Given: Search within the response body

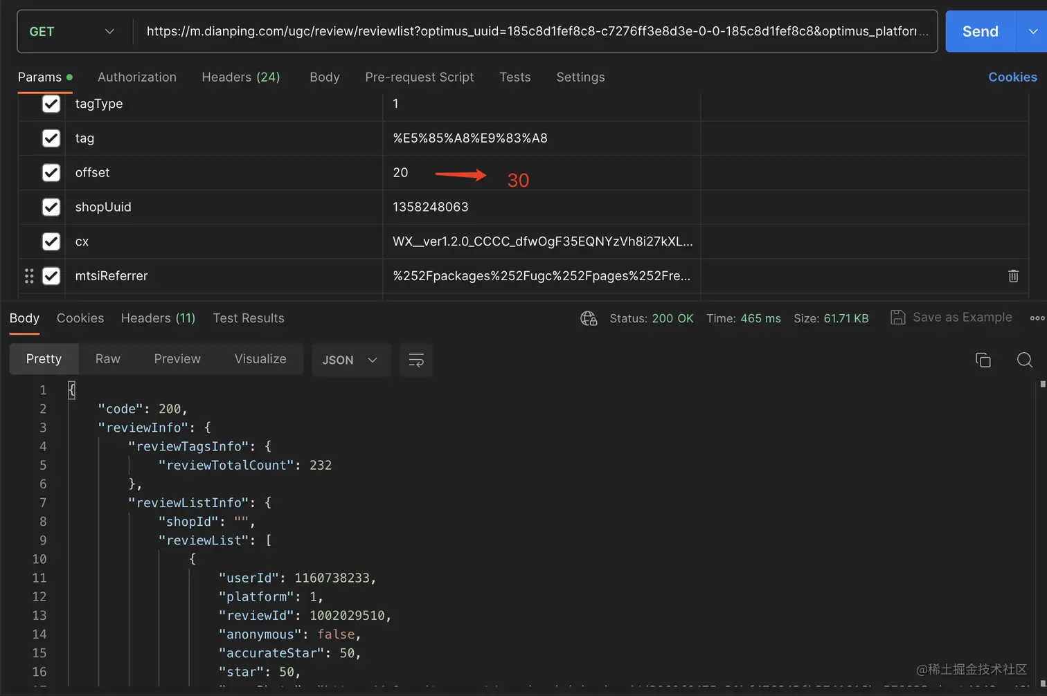Looking at the screenshot, I should (1024, 360).
